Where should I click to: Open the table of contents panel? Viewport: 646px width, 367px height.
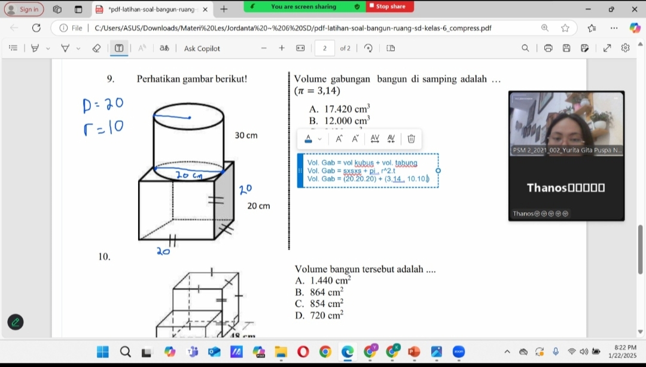[13, 48]
